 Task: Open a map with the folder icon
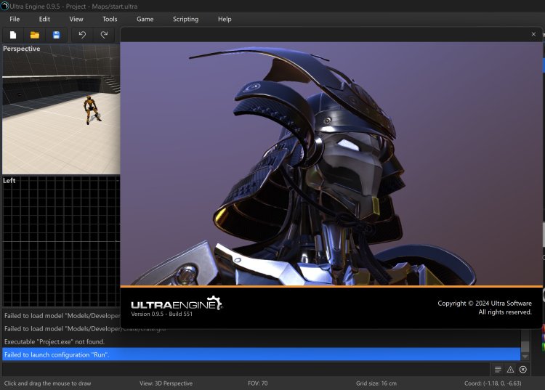click(34, 35)
